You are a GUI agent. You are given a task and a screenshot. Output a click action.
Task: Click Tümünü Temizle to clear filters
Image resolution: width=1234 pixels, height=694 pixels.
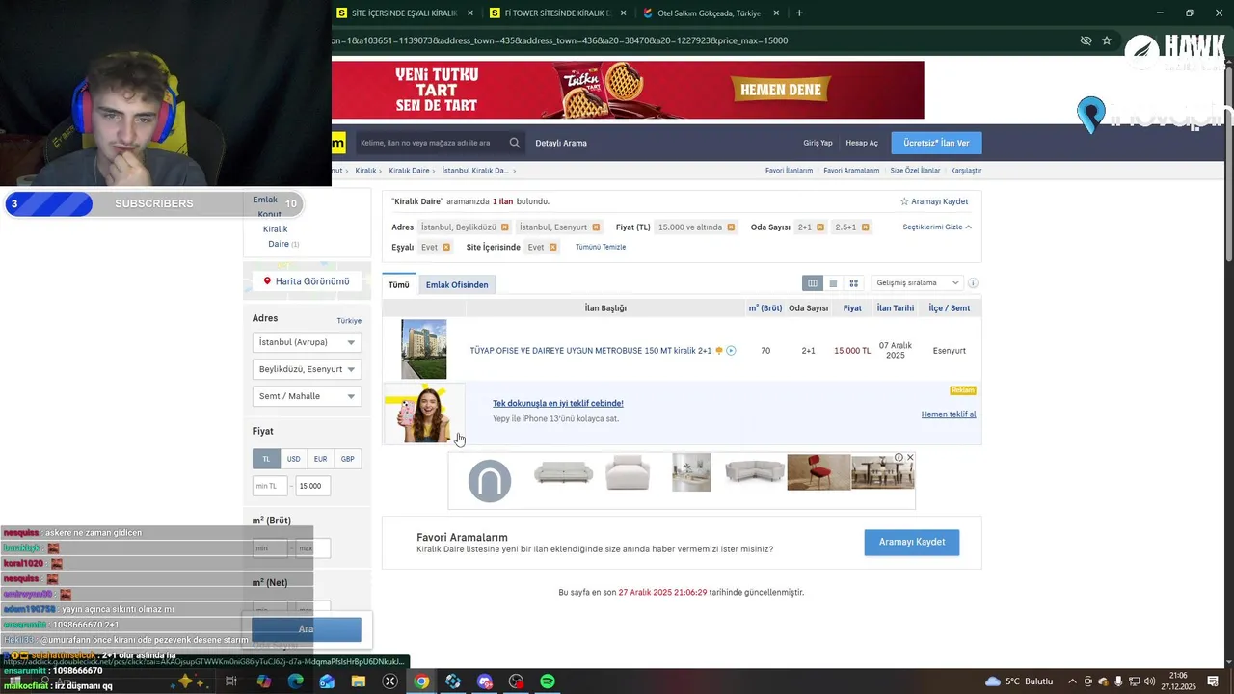pyautogui.click(x=601, y=248)
